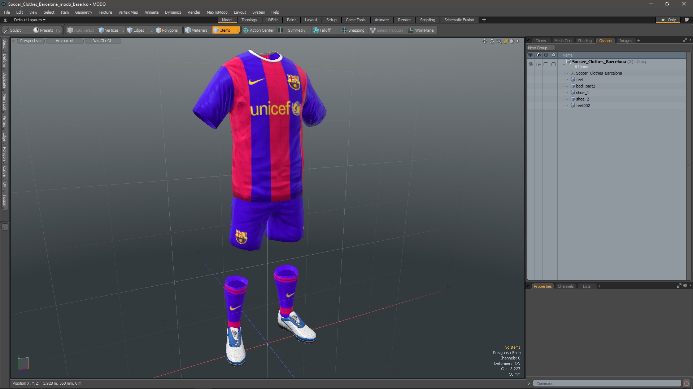Click the expand icon of Groups panel

[685, 40]
